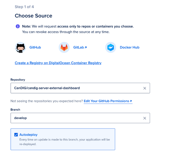Click the develop branch text
The width and height of the screenshot is (171, 157).
20,118
